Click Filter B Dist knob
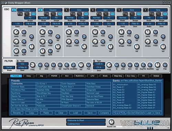This screenshot has height=131, width=172. click(123, 65)
